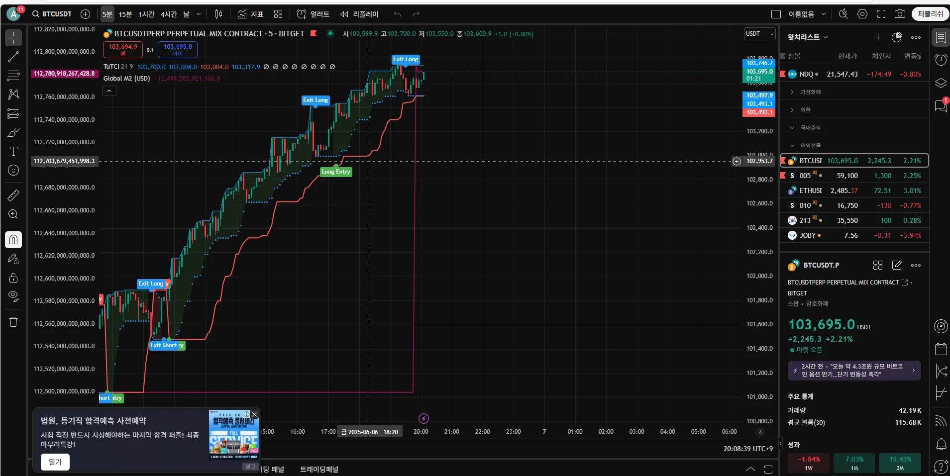This screenshot has width=950, height=476.
Task: Collapse the 해외선물 watchlist section
Action: pos(792,146)
